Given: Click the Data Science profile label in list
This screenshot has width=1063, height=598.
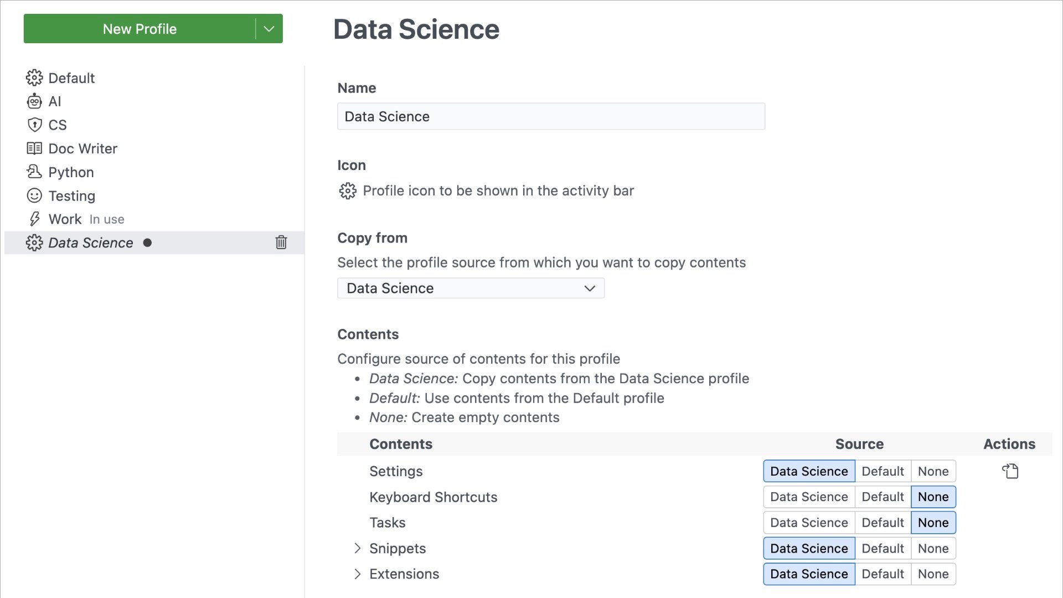Looking at the screenshot, I should coord(91,243).
